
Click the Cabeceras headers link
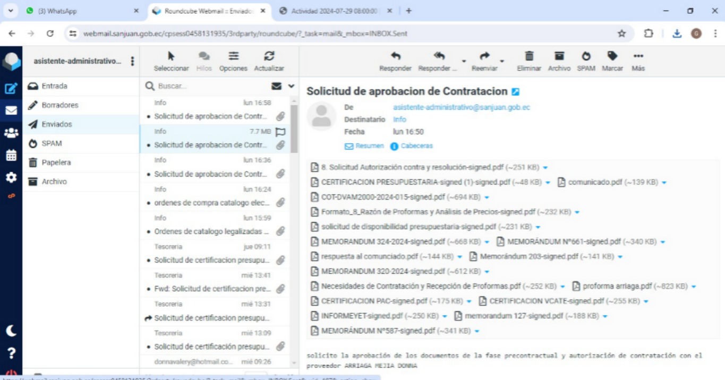click(x=416, y=146)
